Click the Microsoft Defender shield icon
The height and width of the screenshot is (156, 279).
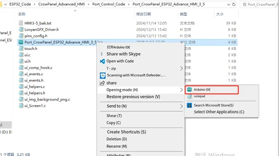pos(103,76)
